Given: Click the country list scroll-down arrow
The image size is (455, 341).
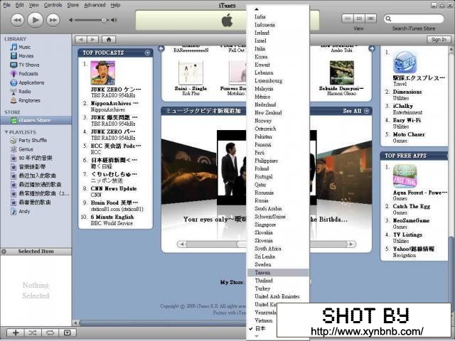Looking at the screenshot, I should point(257,336).
